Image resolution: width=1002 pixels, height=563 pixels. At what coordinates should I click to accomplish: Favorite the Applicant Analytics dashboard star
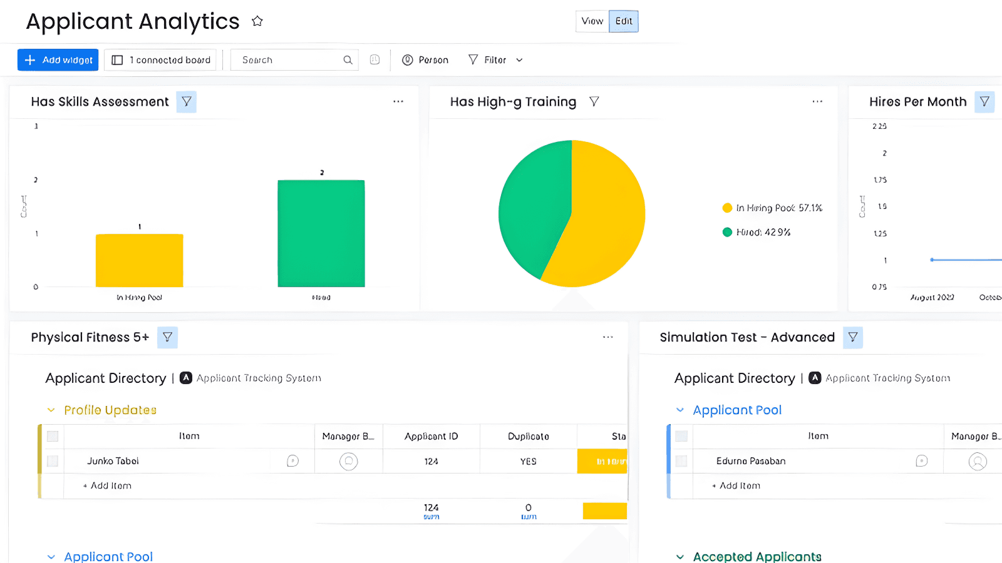click(x=257, y=21)
